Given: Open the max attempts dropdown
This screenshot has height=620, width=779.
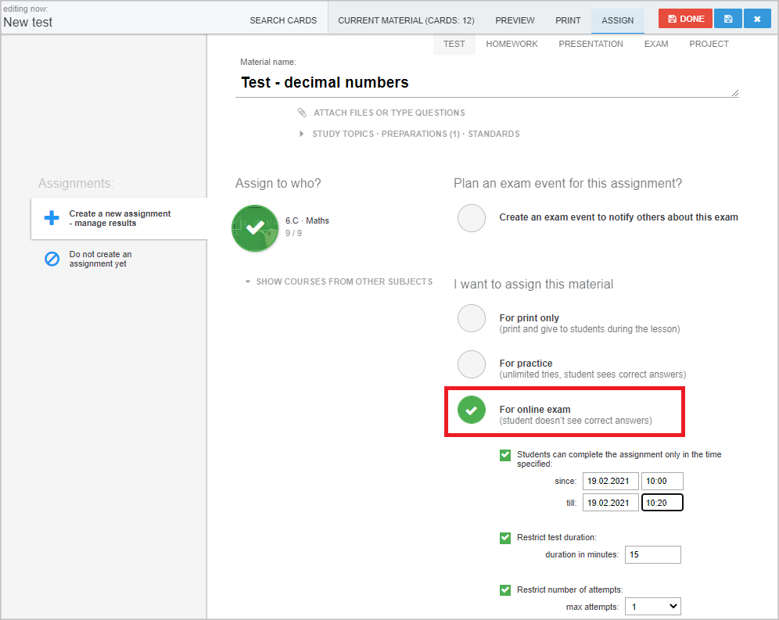Looking at the screenshot, I should click(x=653, y=607).
